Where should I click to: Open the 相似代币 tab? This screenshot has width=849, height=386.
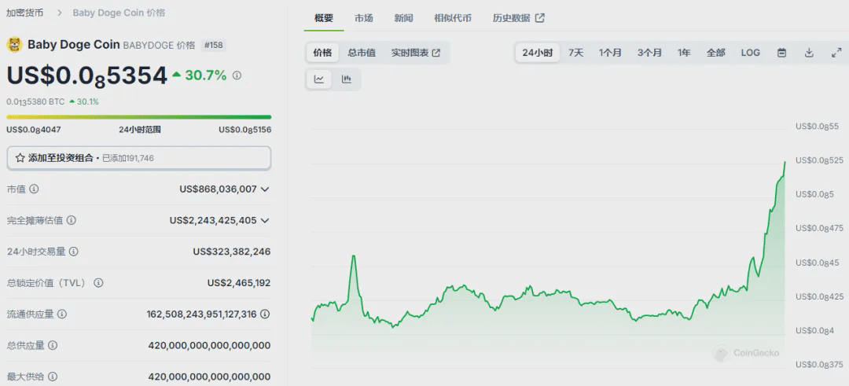(453, 18)
